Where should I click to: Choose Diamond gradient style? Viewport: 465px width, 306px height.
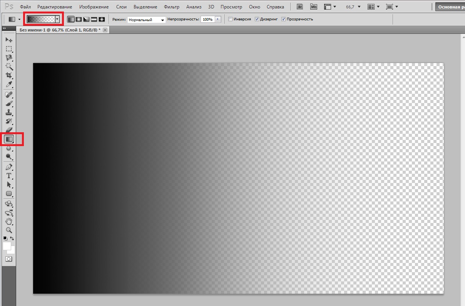pos(102,19)
